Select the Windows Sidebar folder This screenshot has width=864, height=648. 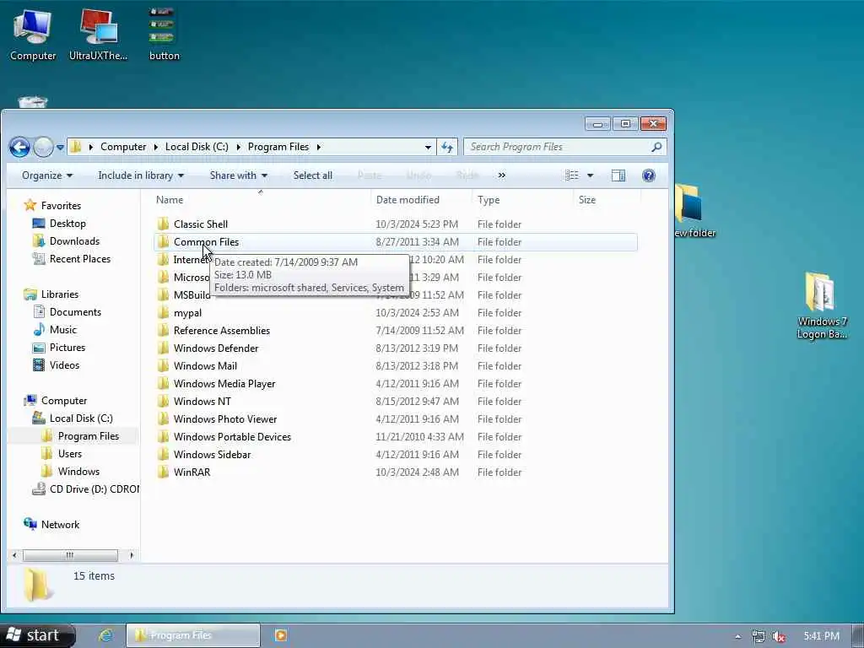tap(212, 455)
